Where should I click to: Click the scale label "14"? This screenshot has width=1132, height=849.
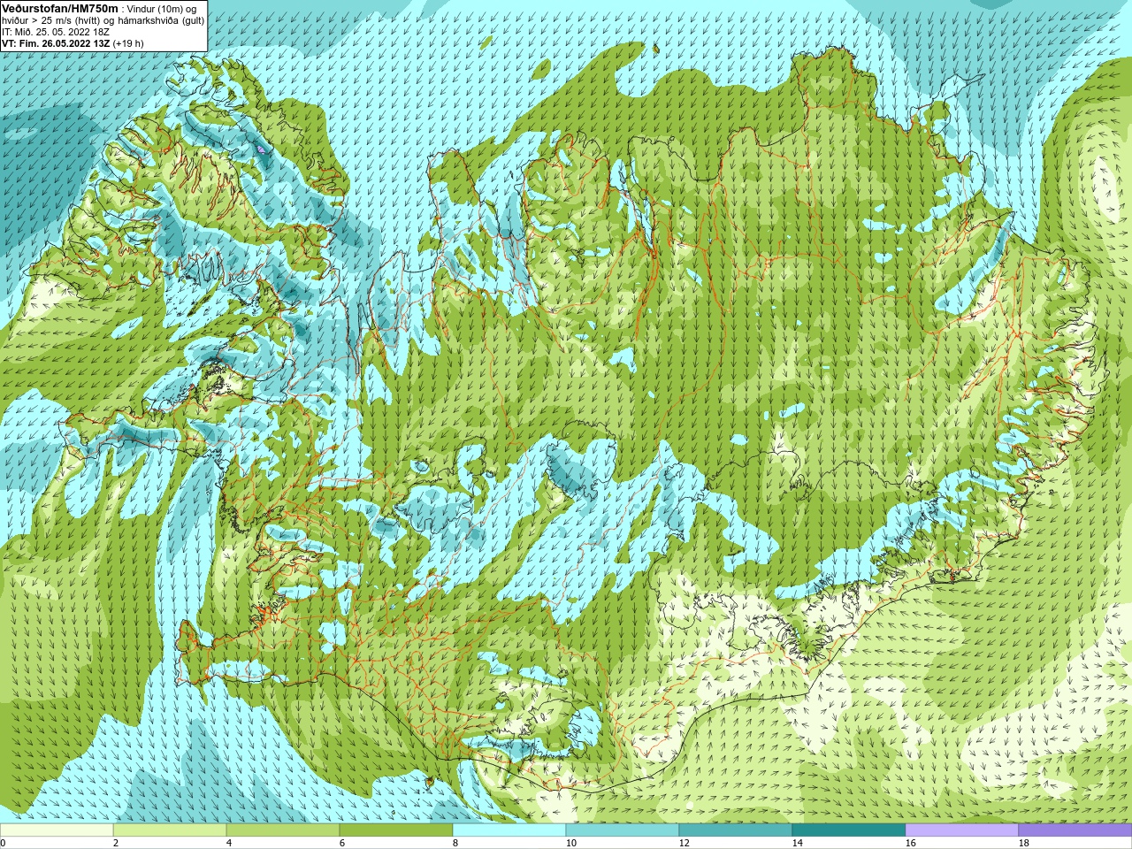[797, 843]
